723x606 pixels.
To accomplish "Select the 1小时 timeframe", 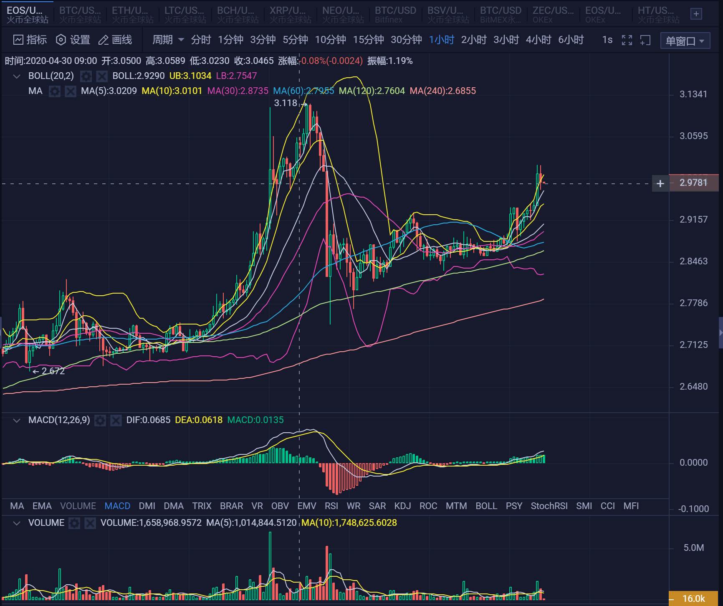I will coord(441,40).
